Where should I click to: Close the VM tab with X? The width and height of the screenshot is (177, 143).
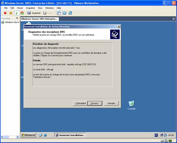(173, 19)
